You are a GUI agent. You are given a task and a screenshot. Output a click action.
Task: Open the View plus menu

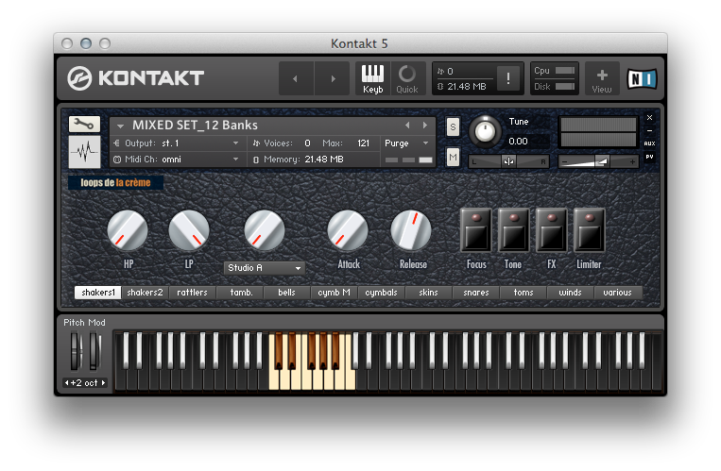[x=601, y=79]
